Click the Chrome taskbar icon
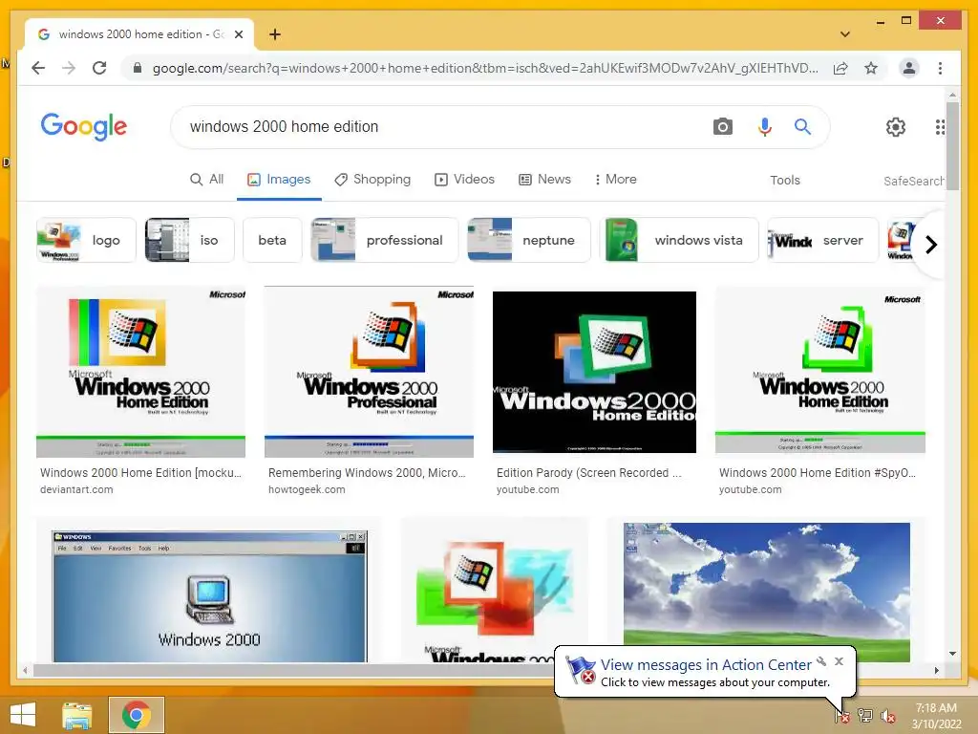 (136, 715)
